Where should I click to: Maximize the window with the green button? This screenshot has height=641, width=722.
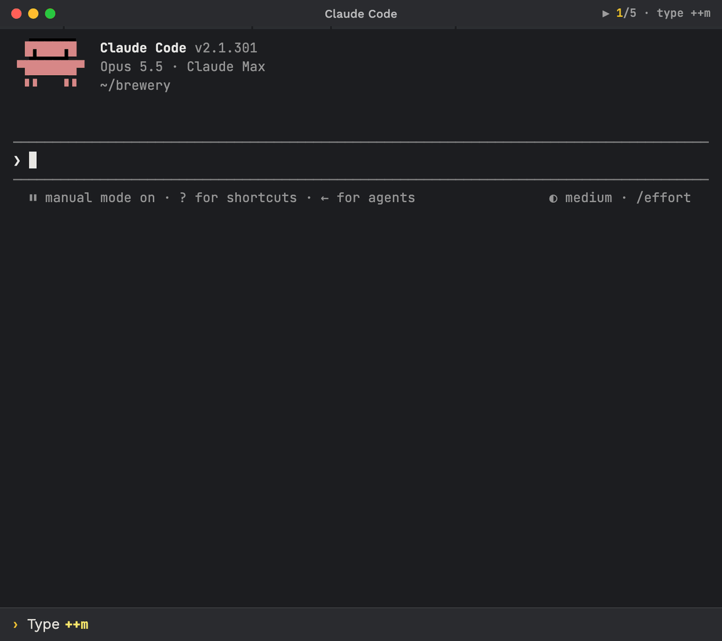[x=50, y=14]
